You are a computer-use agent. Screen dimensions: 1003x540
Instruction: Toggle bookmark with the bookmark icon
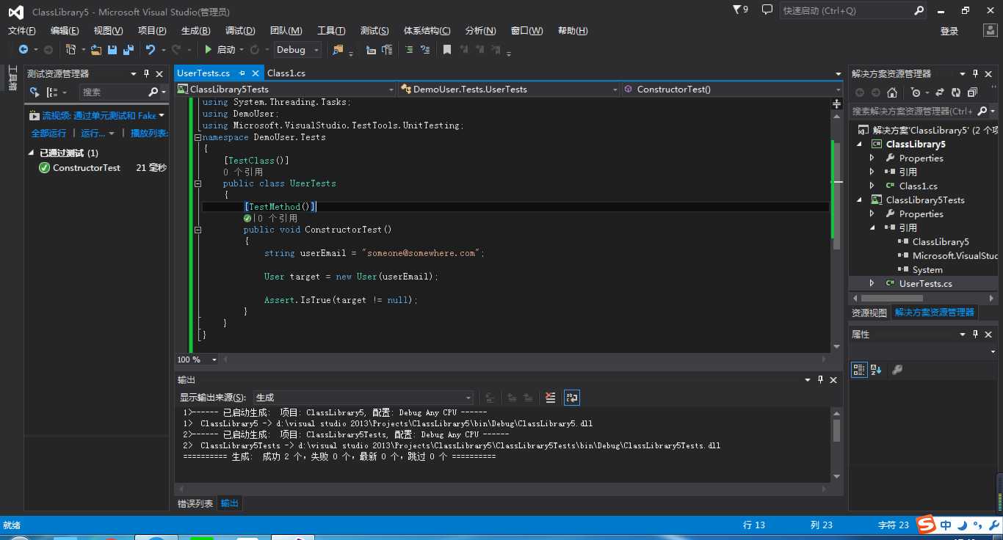tap(446, 50)
